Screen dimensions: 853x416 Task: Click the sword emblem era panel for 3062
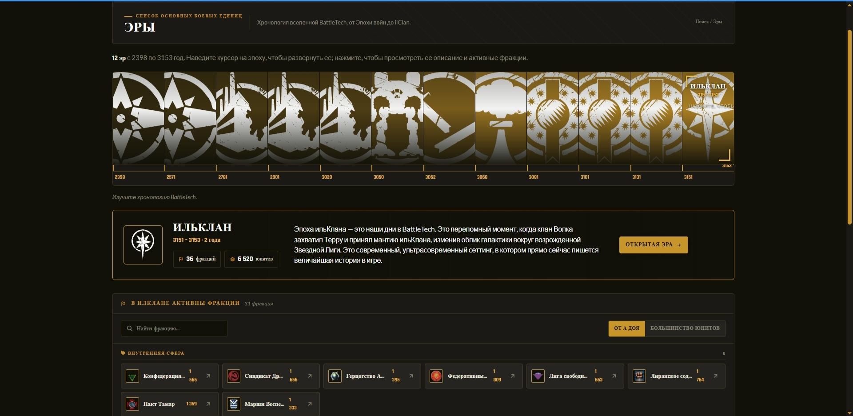tap(449, 119)
